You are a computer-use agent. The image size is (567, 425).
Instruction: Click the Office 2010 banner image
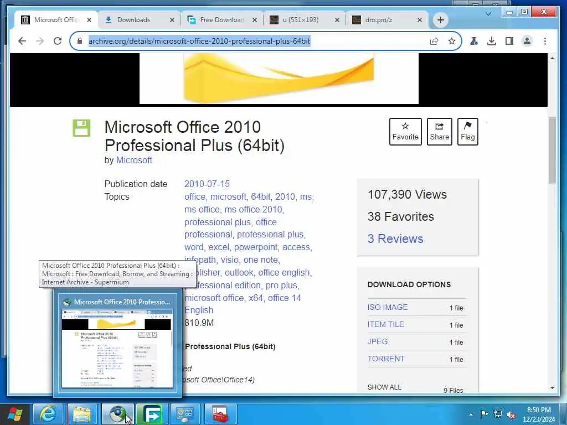[279, 79]
